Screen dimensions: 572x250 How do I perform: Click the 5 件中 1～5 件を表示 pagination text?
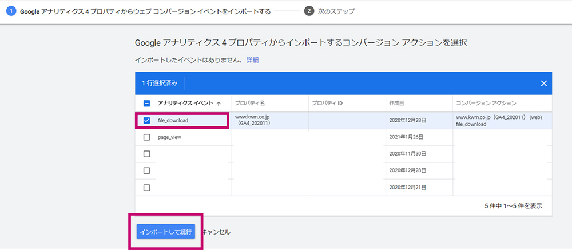(x=513, y=206)
